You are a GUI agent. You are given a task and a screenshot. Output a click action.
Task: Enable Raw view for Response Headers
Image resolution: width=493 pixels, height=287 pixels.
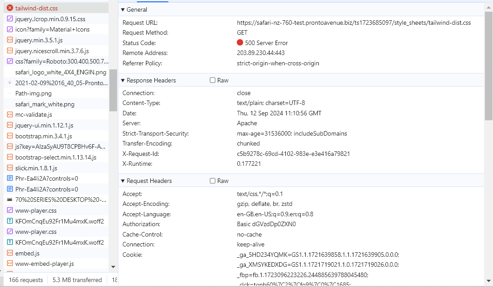pyautogui.click(x=213, y=80)
